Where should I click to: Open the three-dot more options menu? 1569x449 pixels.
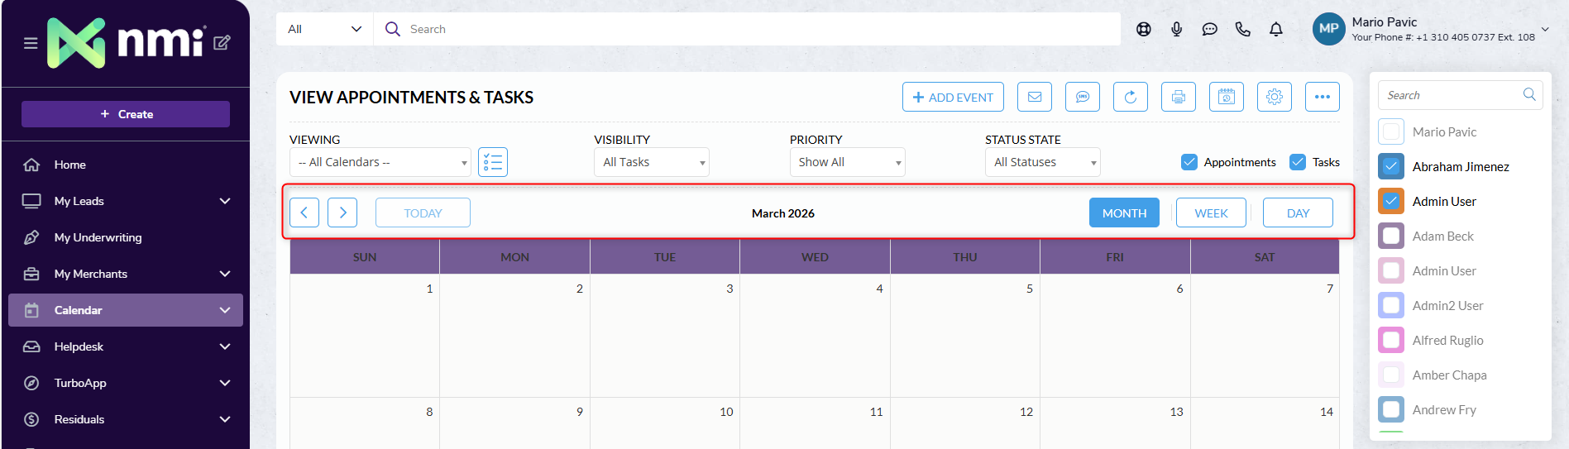(x=1322, y=97)
